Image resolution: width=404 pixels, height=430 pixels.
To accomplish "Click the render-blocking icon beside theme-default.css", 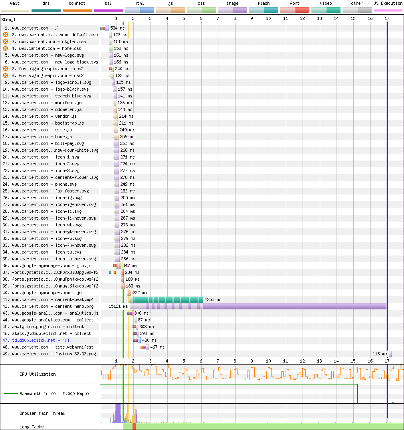I will 5,35.
